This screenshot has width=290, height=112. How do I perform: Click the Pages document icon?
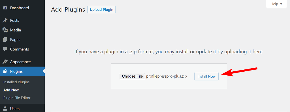pyautogui.click(x=5, y=39)
